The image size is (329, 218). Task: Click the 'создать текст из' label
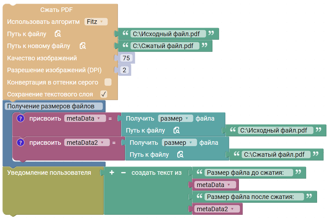[157, 173]
